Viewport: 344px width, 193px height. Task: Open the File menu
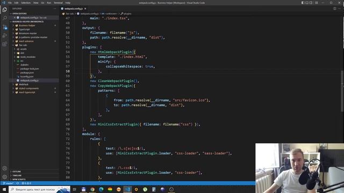coord(10,3)
